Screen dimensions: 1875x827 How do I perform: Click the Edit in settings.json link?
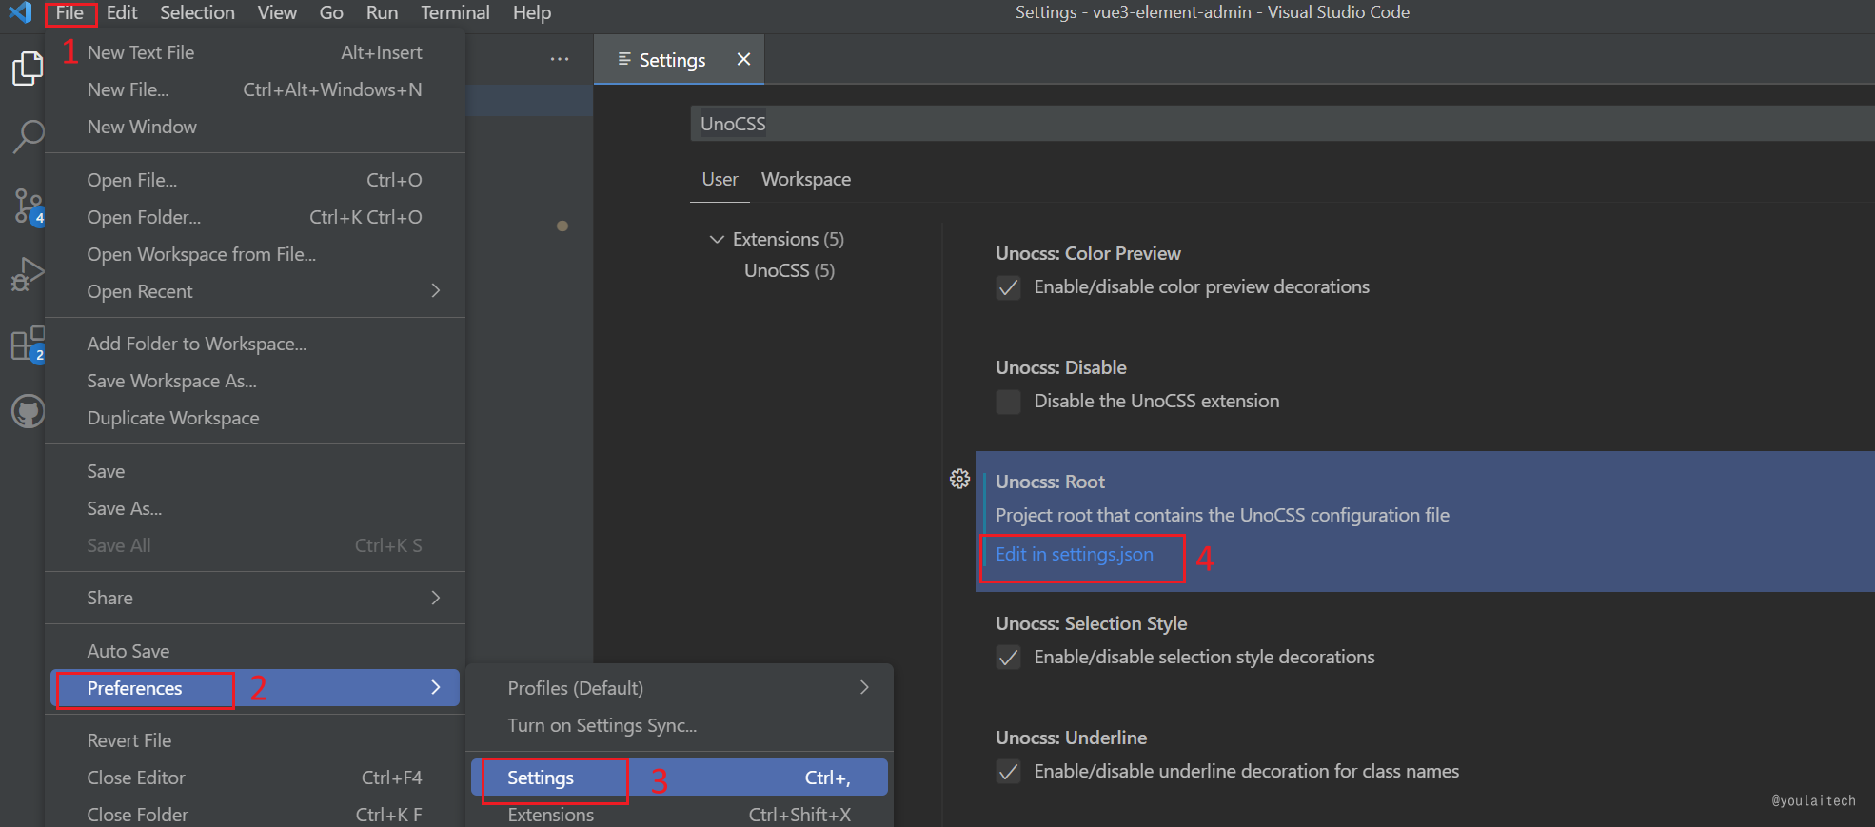click(x=1074, y=554)
